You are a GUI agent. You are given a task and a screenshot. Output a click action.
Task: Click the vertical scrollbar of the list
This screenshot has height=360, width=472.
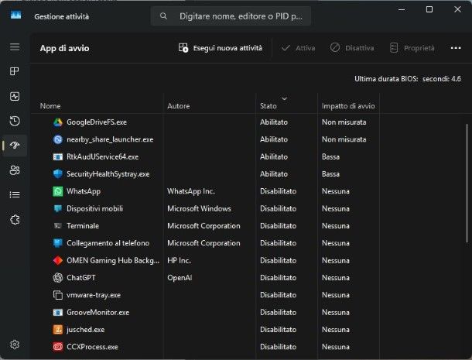click(467, 183)
